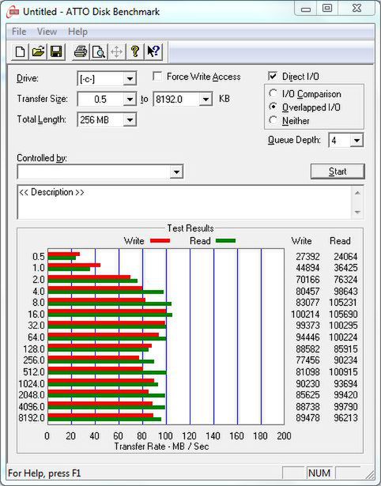Click inside the Description text box

(x=184, y=202)
